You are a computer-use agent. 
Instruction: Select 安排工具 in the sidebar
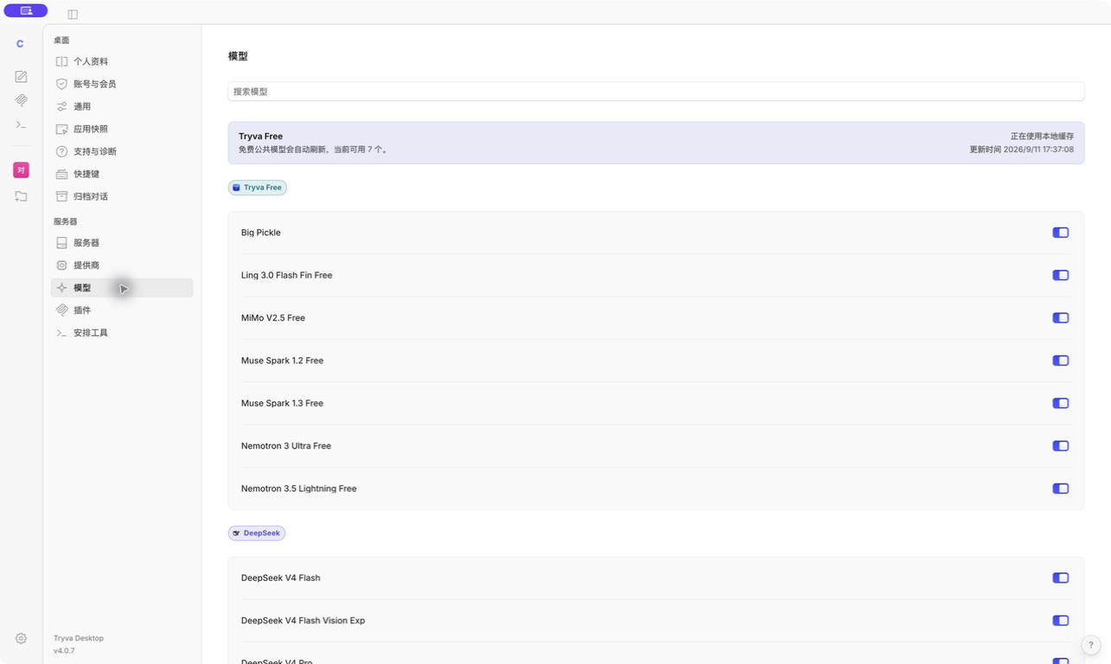click(122, 333)
